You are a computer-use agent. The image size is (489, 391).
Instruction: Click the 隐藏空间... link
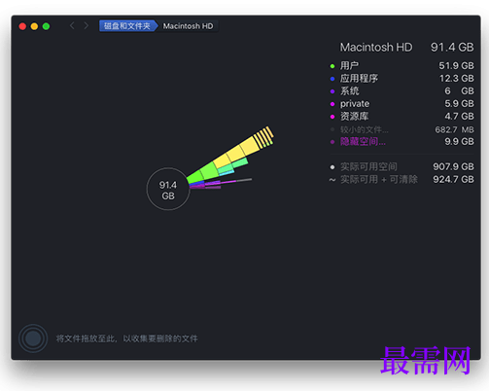(x=363, y=142)
